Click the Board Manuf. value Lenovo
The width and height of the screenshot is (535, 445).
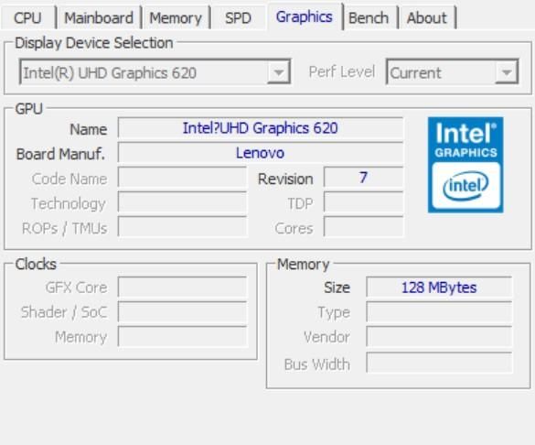coord(261,153)
